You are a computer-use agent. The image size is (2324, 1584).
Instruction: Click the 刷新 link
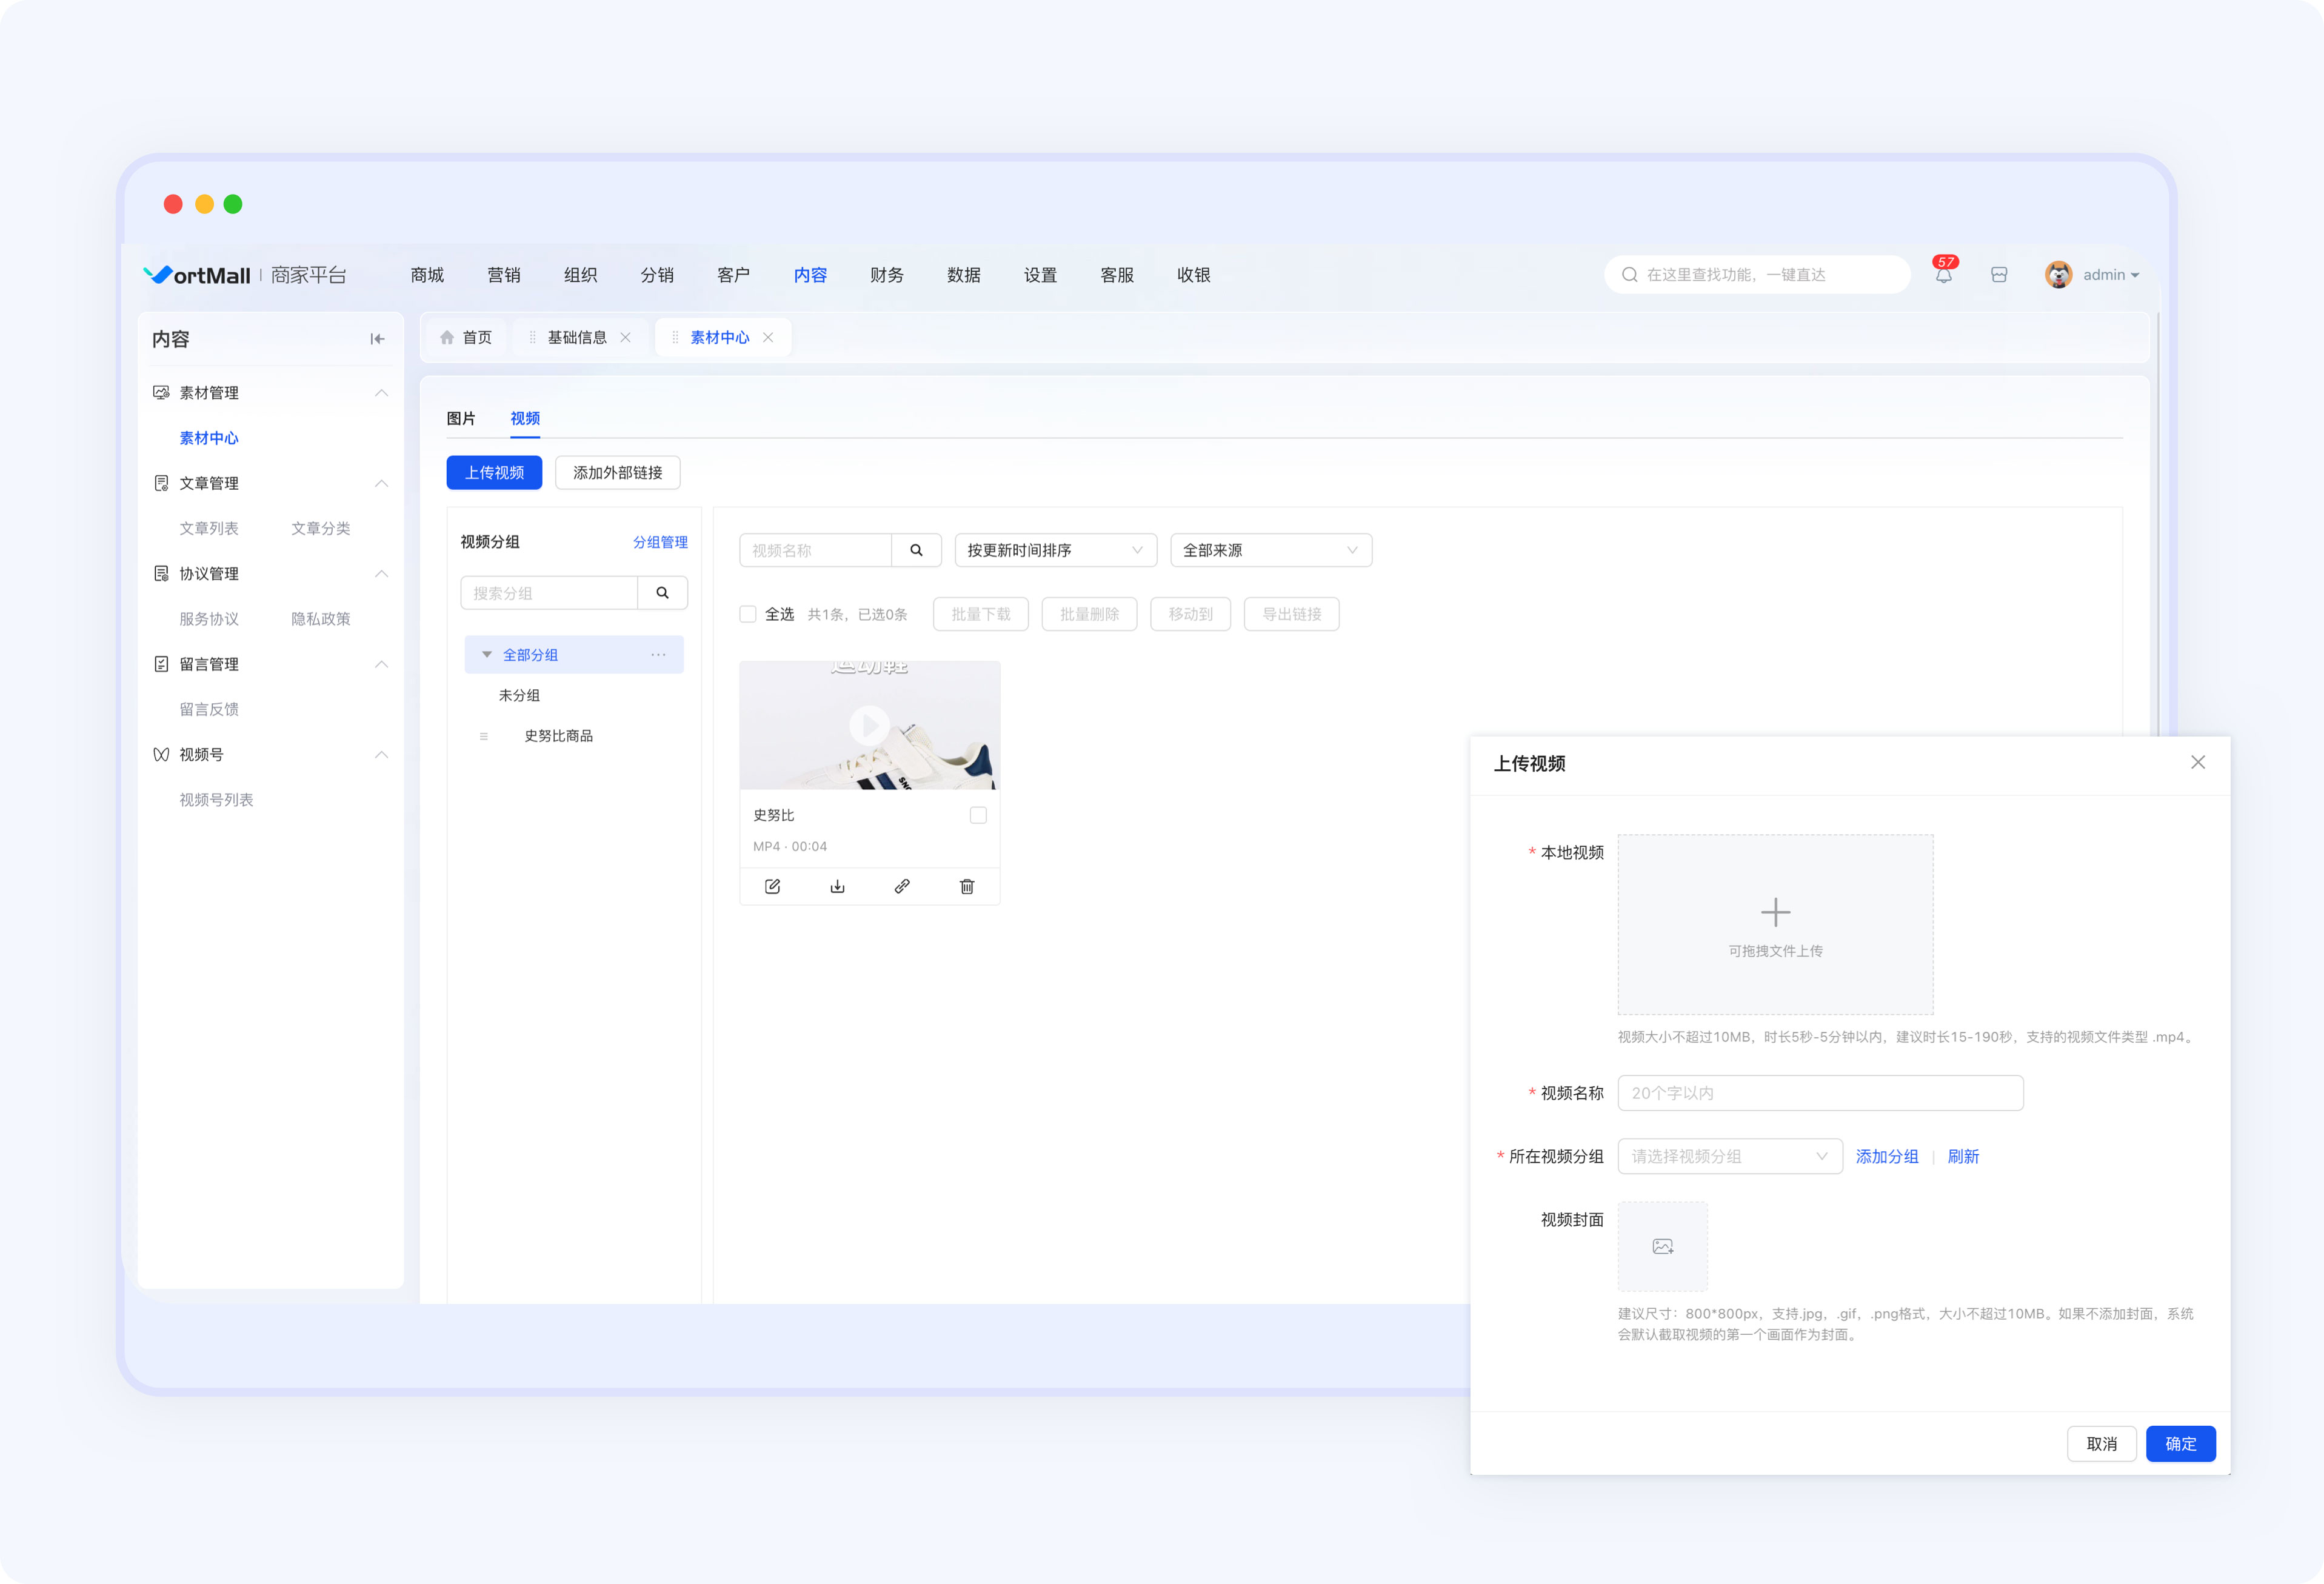tap(1963, 1156)
